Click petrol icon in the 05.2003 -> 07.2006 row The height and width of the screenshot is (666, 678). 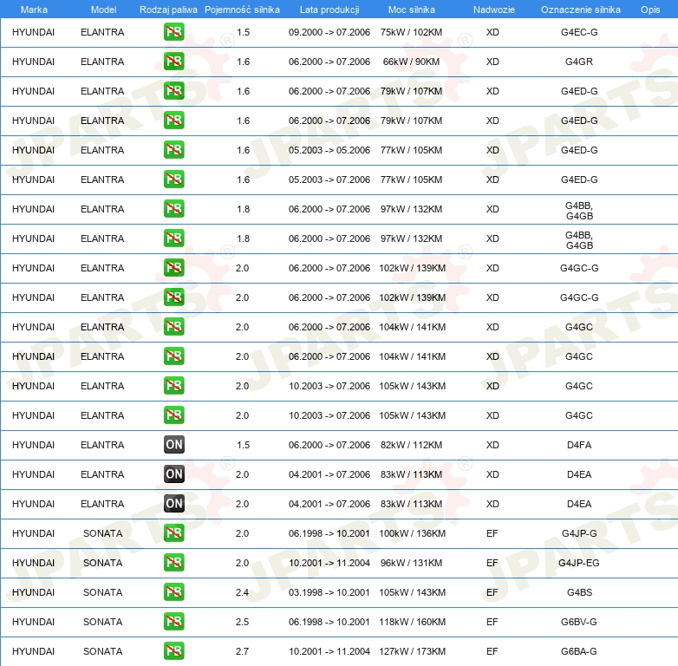click(173, 180)
